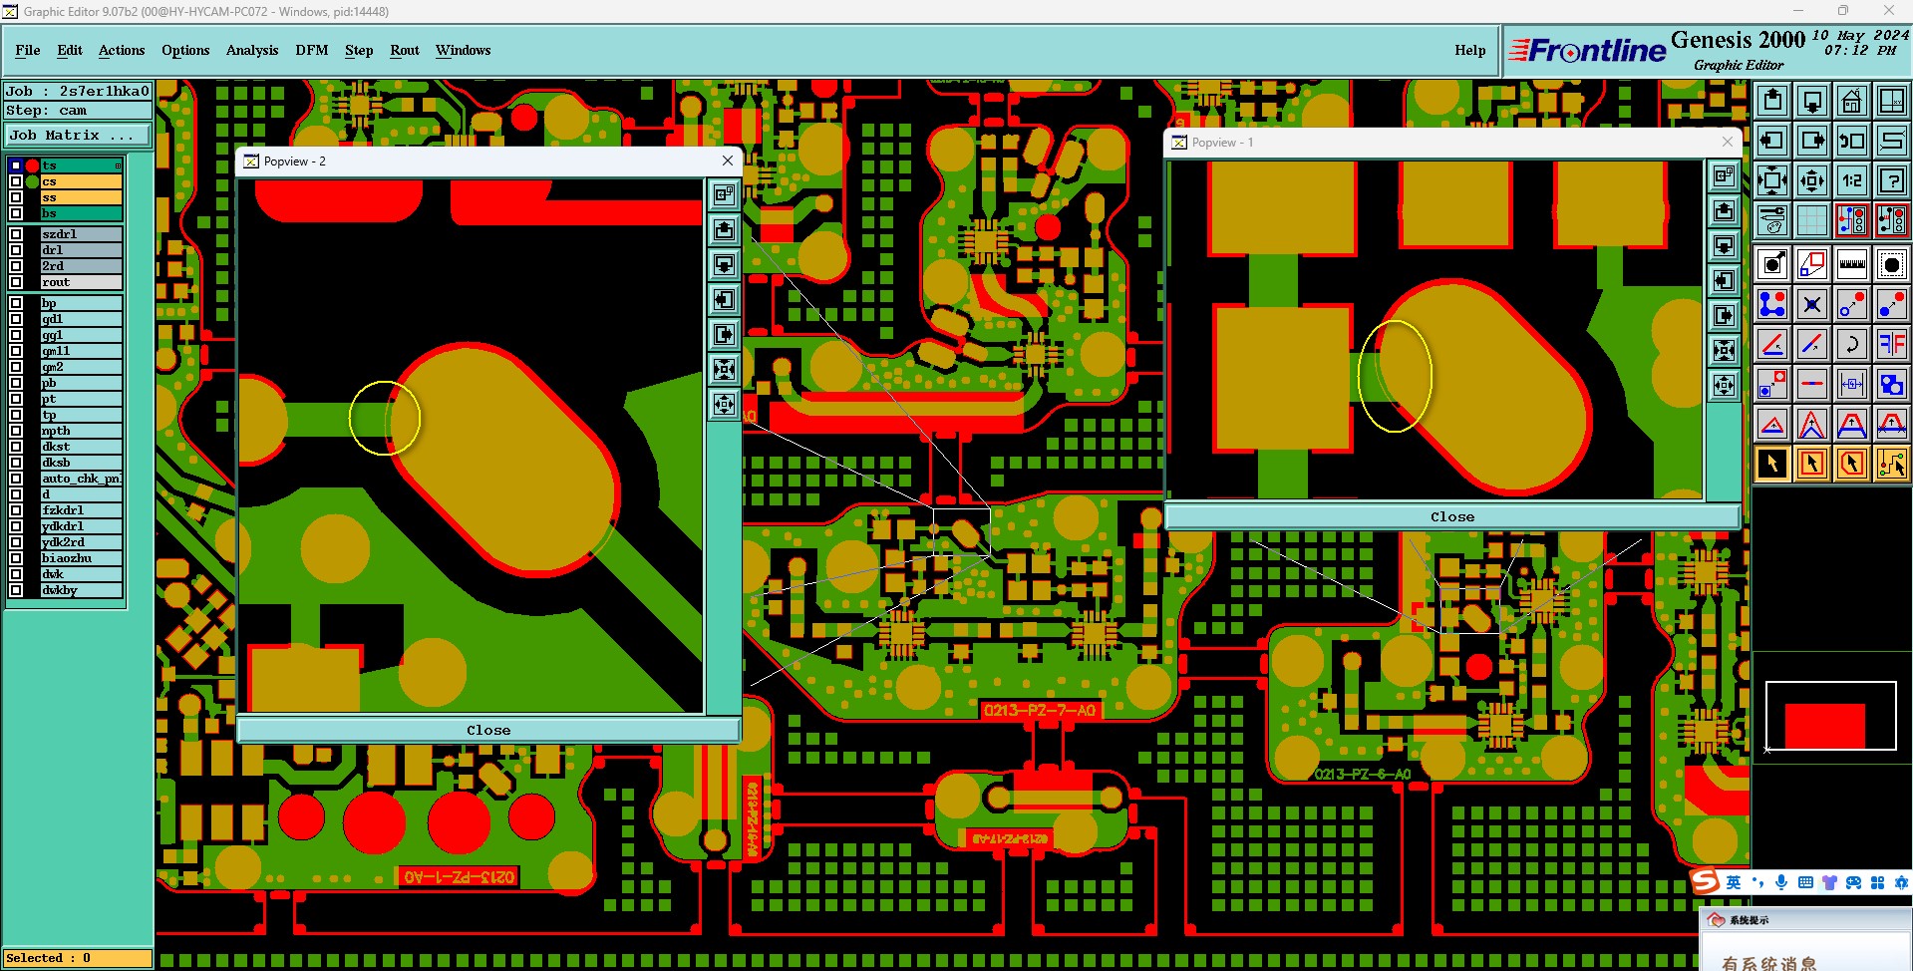Click the overview map thumbnail
Viewport: 1913px width, 971px height.
pyautogui.click(x=1830, y=716)
